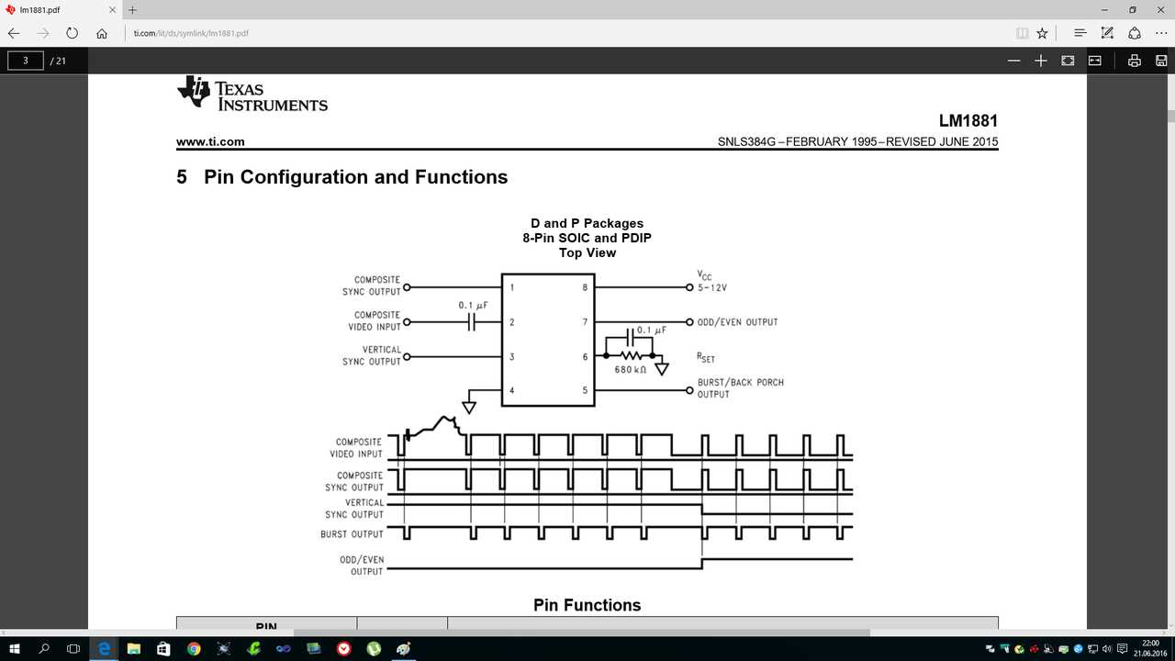
Task: Click the LM1881 part number heading
Action: point(968,120)
